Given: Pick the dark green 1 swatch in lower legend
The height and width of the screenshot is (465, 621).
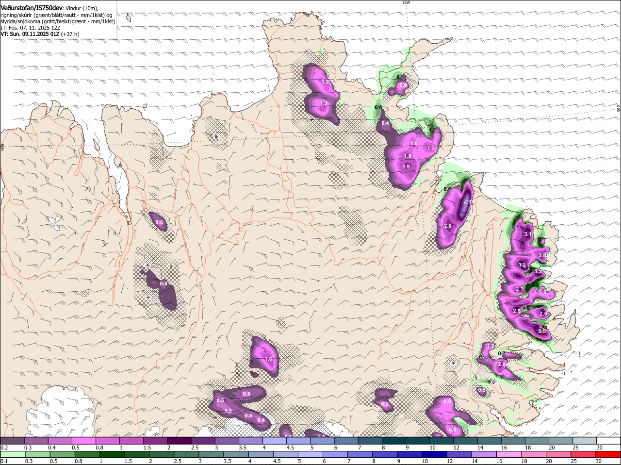Looking at the screenshot, I should (x=112, y=454).
